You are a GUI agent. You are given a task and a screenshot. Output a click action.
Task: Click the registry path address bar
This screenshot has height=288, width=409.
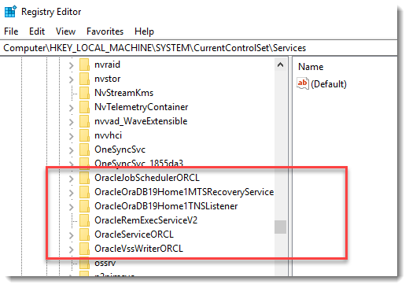198,48
